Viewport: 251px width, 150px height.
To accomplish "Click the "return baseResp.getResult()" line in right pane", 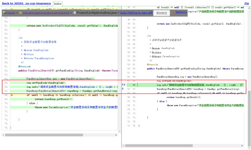I will click(x=184, y=97).
